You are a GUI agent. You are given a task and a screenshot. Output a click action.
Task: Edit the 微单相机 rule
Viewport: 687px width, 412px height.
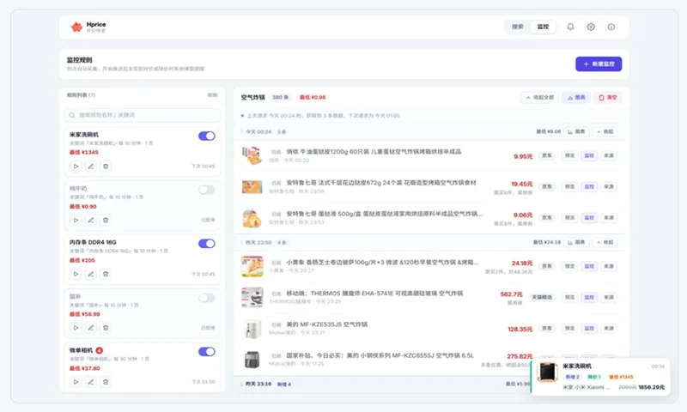coord(91,382)
